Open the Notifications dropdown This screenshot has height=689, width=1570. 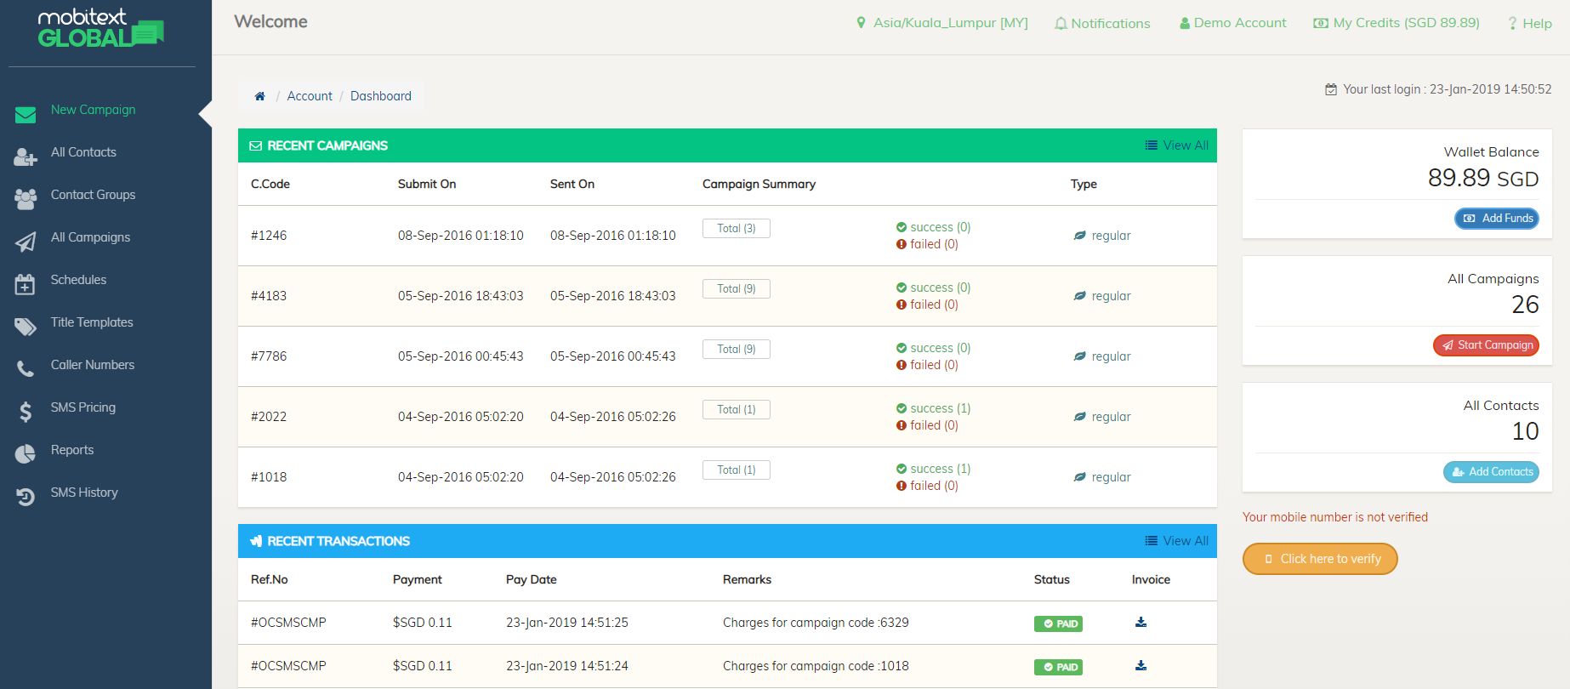[1102, 23]
